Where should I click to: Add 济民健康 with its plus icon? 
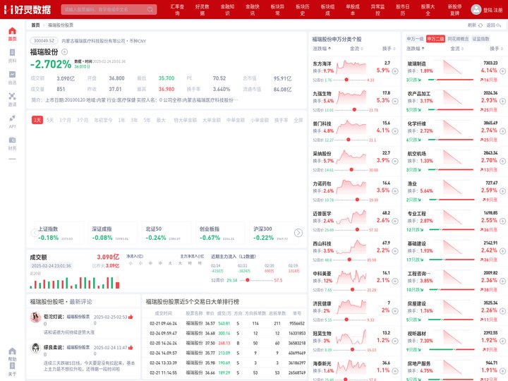pos(395,311)
